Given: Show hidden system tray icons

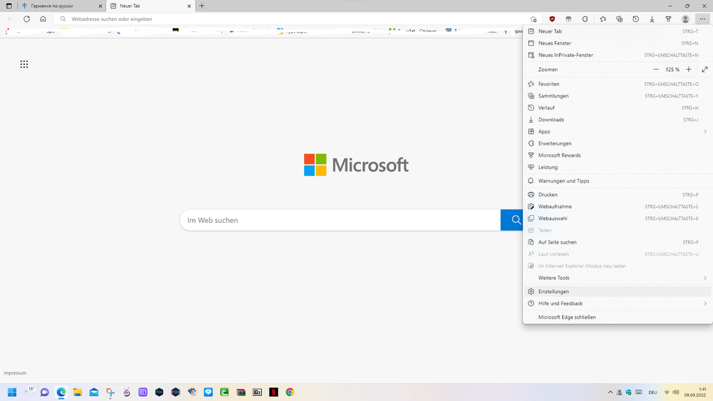Looking at the screenshot, I should coord(610,392).
